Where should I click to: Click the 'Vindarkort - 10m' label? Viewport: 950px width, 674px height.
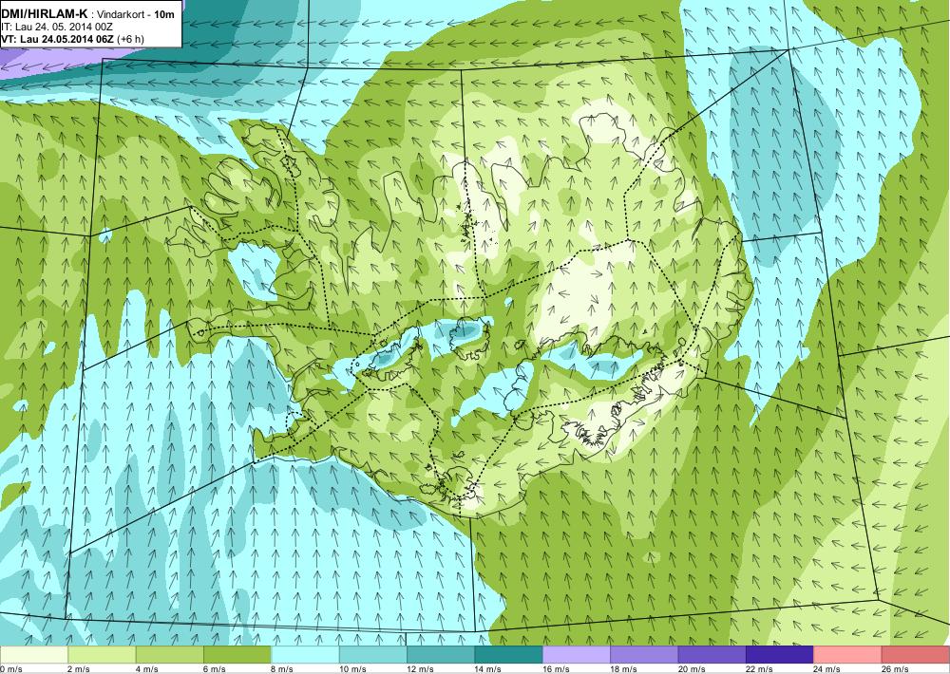pos(137,13)
